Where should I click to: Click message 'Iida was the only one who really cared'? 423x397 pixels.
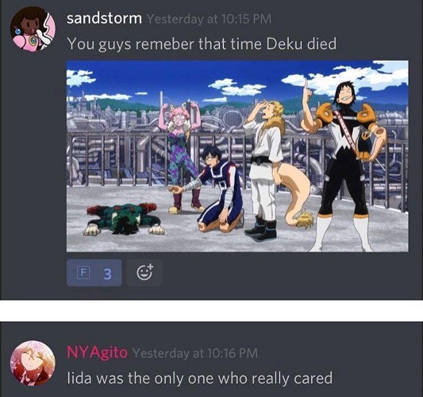point(200,378)
